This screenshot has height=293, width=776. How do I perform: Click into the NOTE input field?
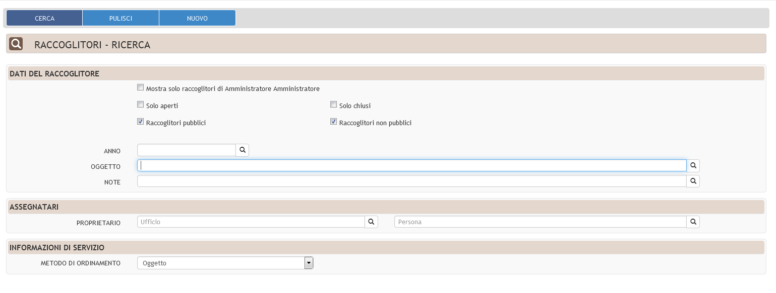[411, 181]
